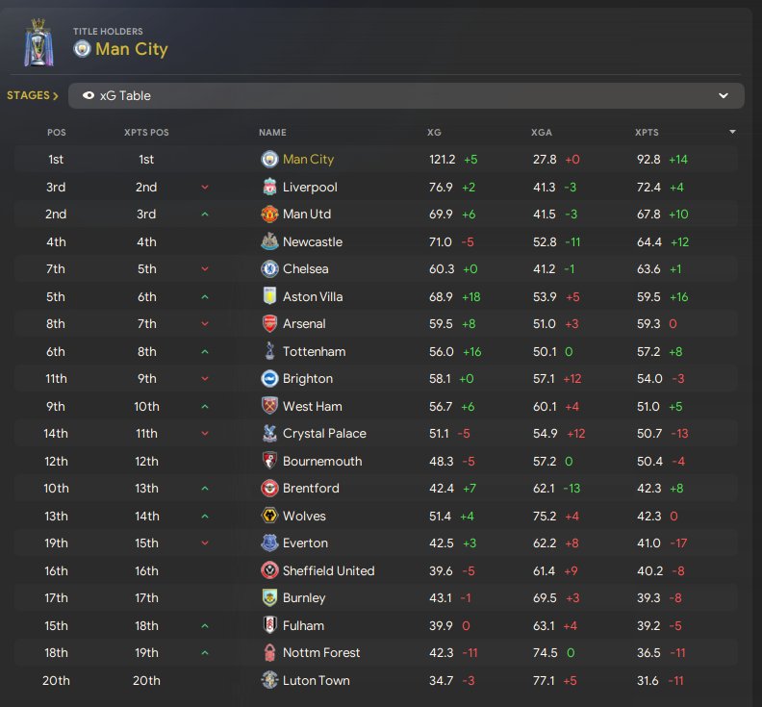Click the Everton club crest

[x=269, y=543]
